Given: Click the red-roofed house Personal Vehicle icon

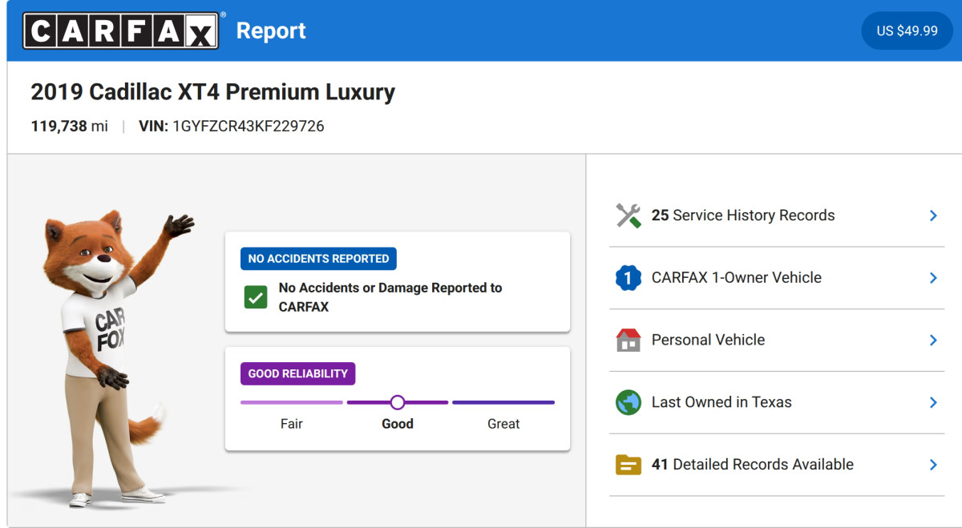Looking at the screenshot, I should (629, 340).
